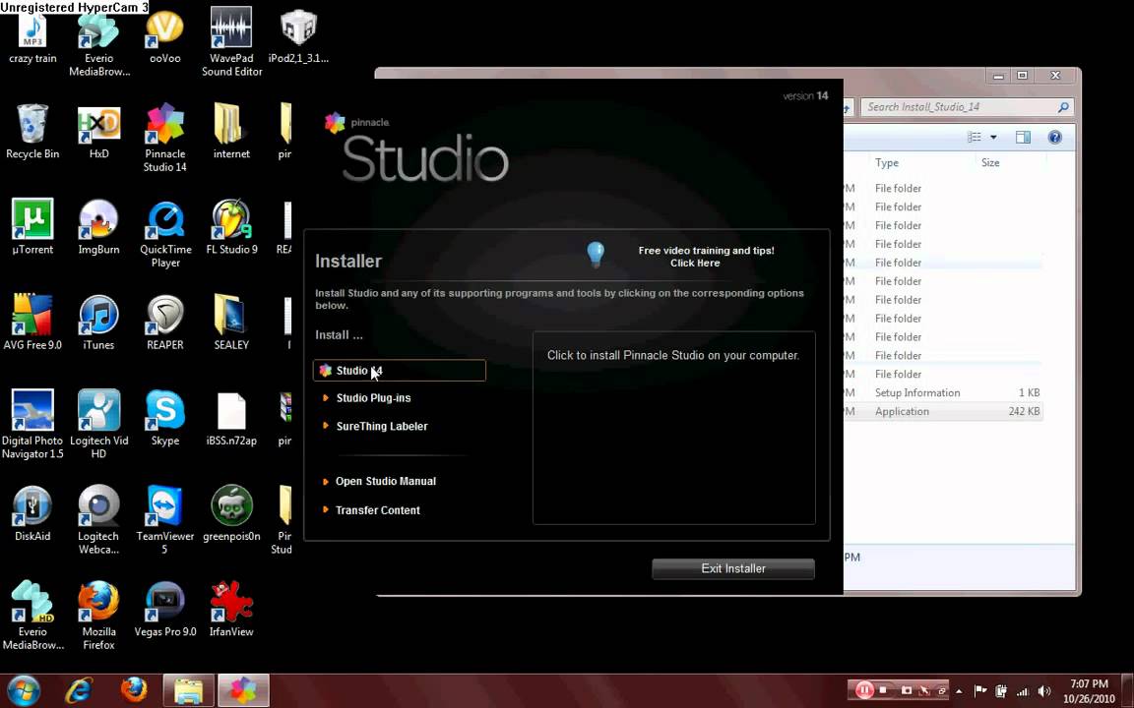Screen dimensions: 1134x708
Task: Select REAPER desktop shortcut
Action: 165,323
